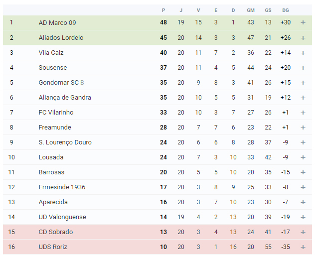Open Sousense row plus icon

click(303, 68)
